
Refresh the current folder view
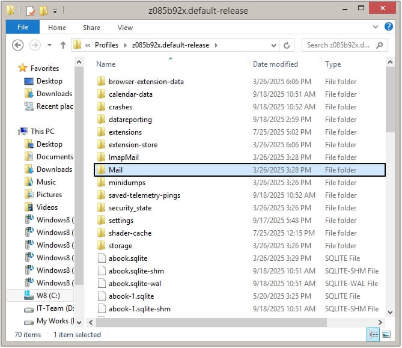click(x=287, y=45)
